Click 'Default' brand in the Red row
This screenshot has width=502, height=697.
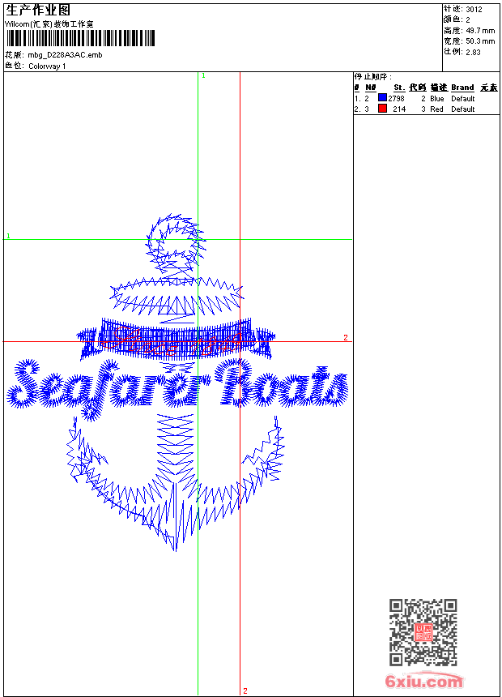click(463, 109)
